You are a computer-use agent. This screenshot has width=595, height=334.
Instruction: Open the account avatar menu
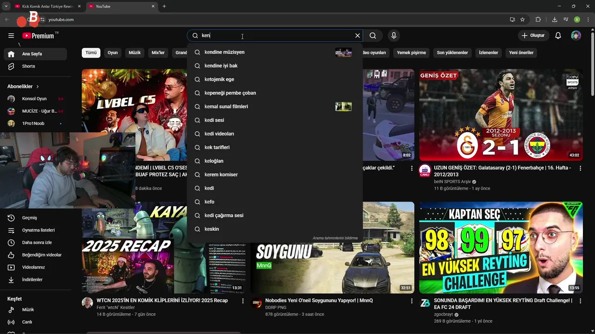point(576,36)
